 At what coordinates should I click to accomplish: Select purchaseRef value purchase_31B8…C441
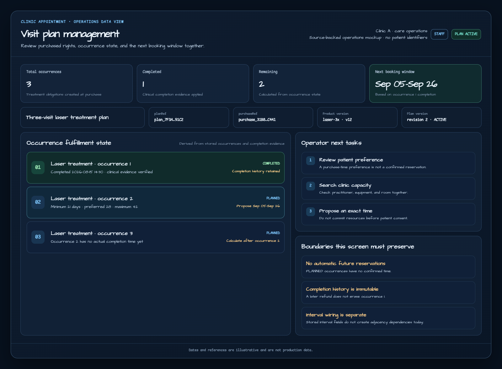tap(257, 120)
